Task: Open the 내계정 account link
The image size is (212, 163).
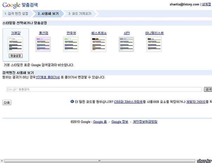Action: [206, 4]
